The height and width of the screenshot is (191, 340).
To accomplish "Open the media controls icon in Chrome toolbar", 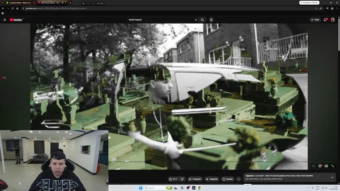I will pos(327,8).
